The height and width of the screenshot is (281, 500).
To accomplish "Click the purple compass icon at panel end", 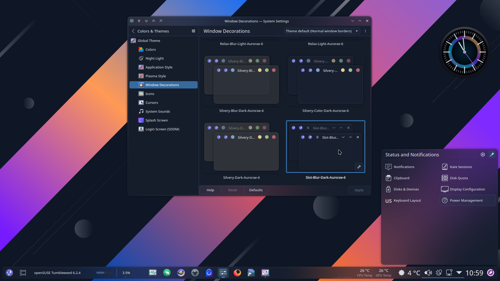I will [x=491, y=273].
